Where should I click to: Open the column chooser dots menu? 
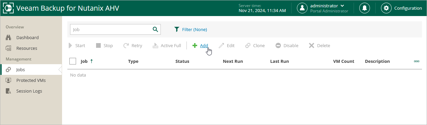(417, 61)
